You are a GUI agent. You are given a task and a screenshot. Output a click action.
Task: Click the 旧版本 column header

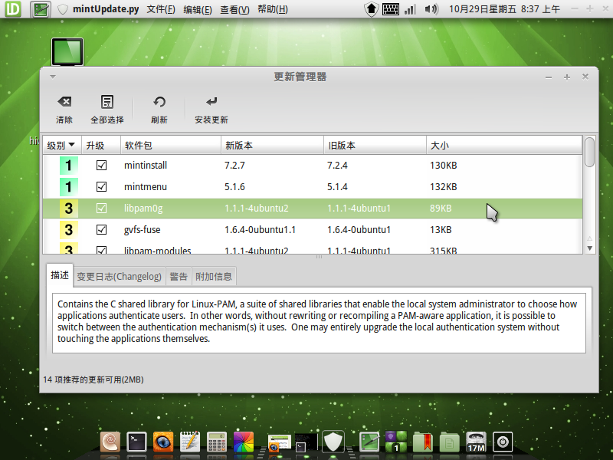(375, 145)
